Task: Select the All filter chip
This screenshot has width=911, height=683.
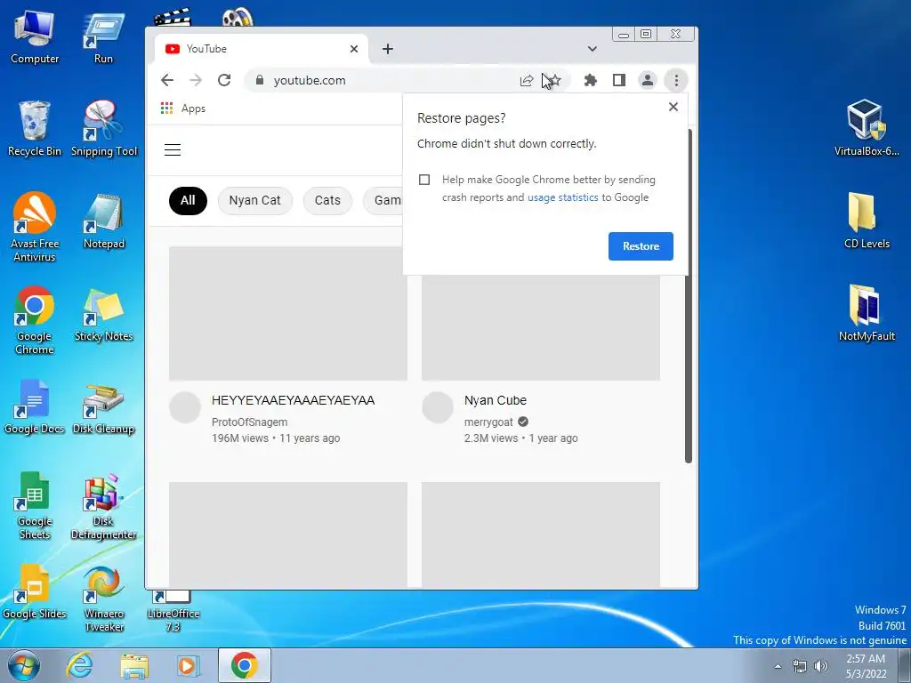Action: pyautogui.click(x=188, y=200)
